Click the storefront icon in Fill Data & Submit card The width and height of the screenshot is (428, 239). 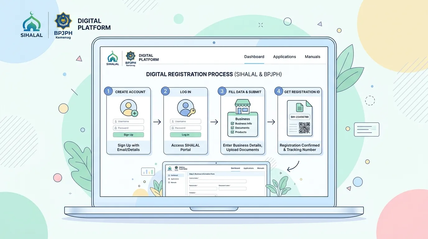tap(243, 106)
